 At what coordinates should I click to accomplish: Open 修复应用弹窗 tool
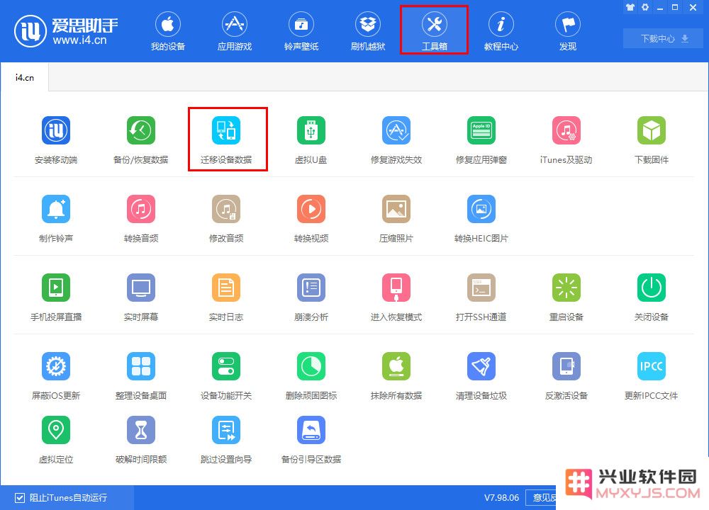point(481,140)
